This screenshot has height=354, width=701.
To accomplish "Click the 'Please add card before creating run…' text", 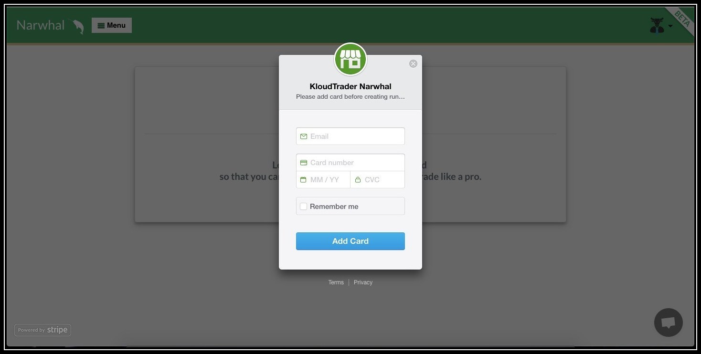I will coord(350,96).
